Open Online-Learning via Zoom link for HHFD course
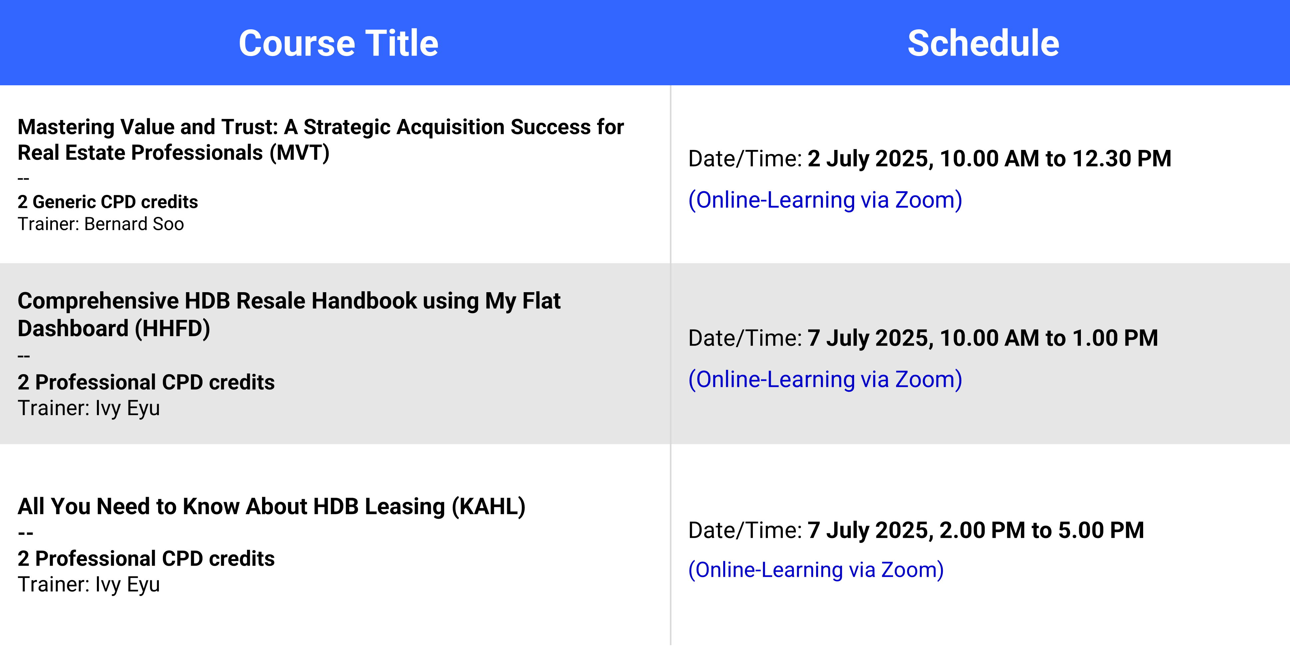This screenshot has height=646, width=1290. click(x=825, y=379)
